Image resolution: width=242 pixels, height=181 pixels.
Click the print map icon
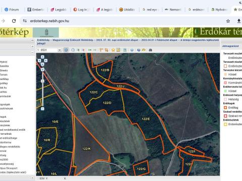coord(150,50)
